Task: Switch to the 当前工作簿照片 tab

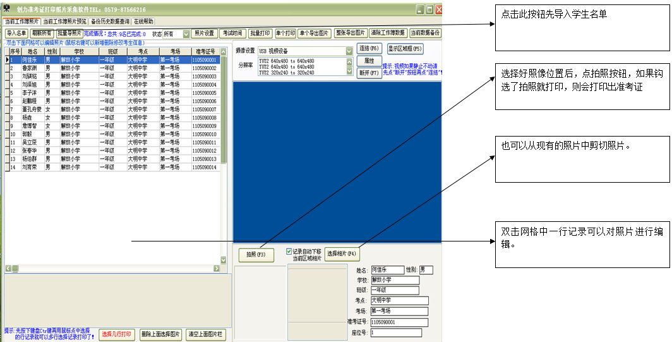Action: (22, 21)
